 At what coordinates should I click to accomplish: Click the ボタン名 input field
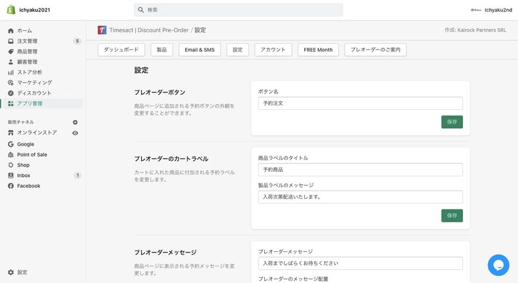coord(361,103)
